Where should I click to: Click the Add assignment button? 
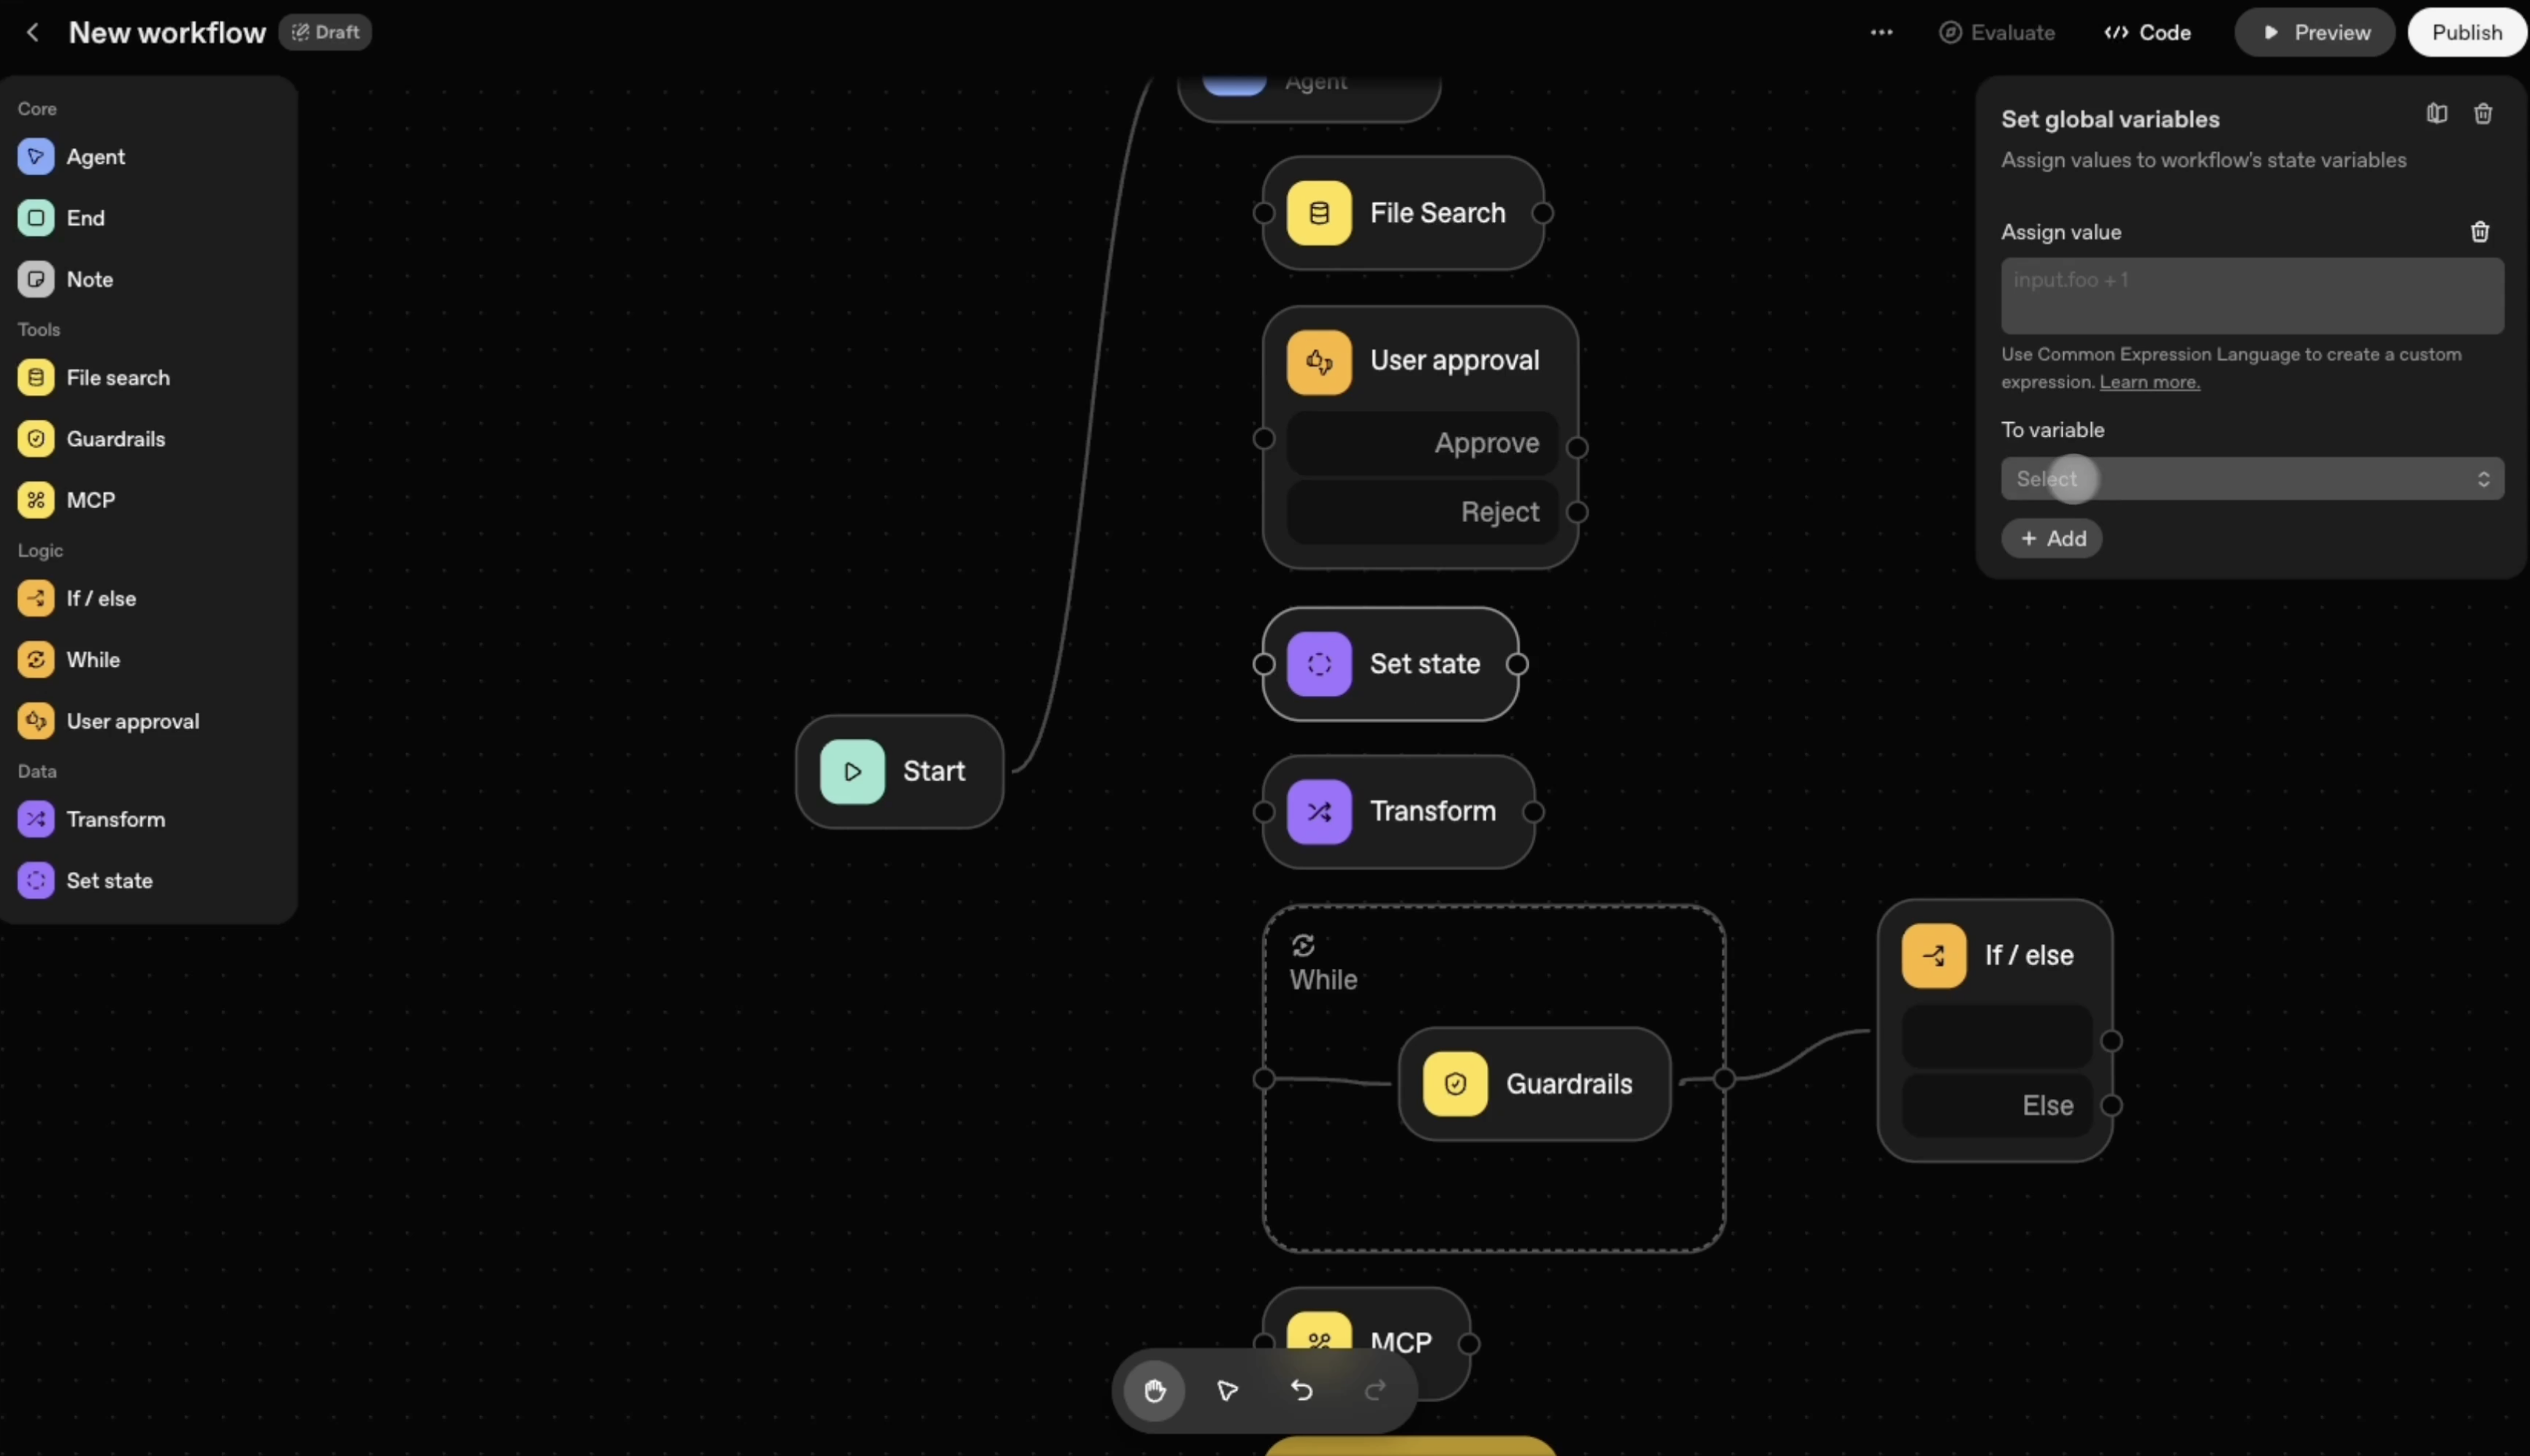2051,538
